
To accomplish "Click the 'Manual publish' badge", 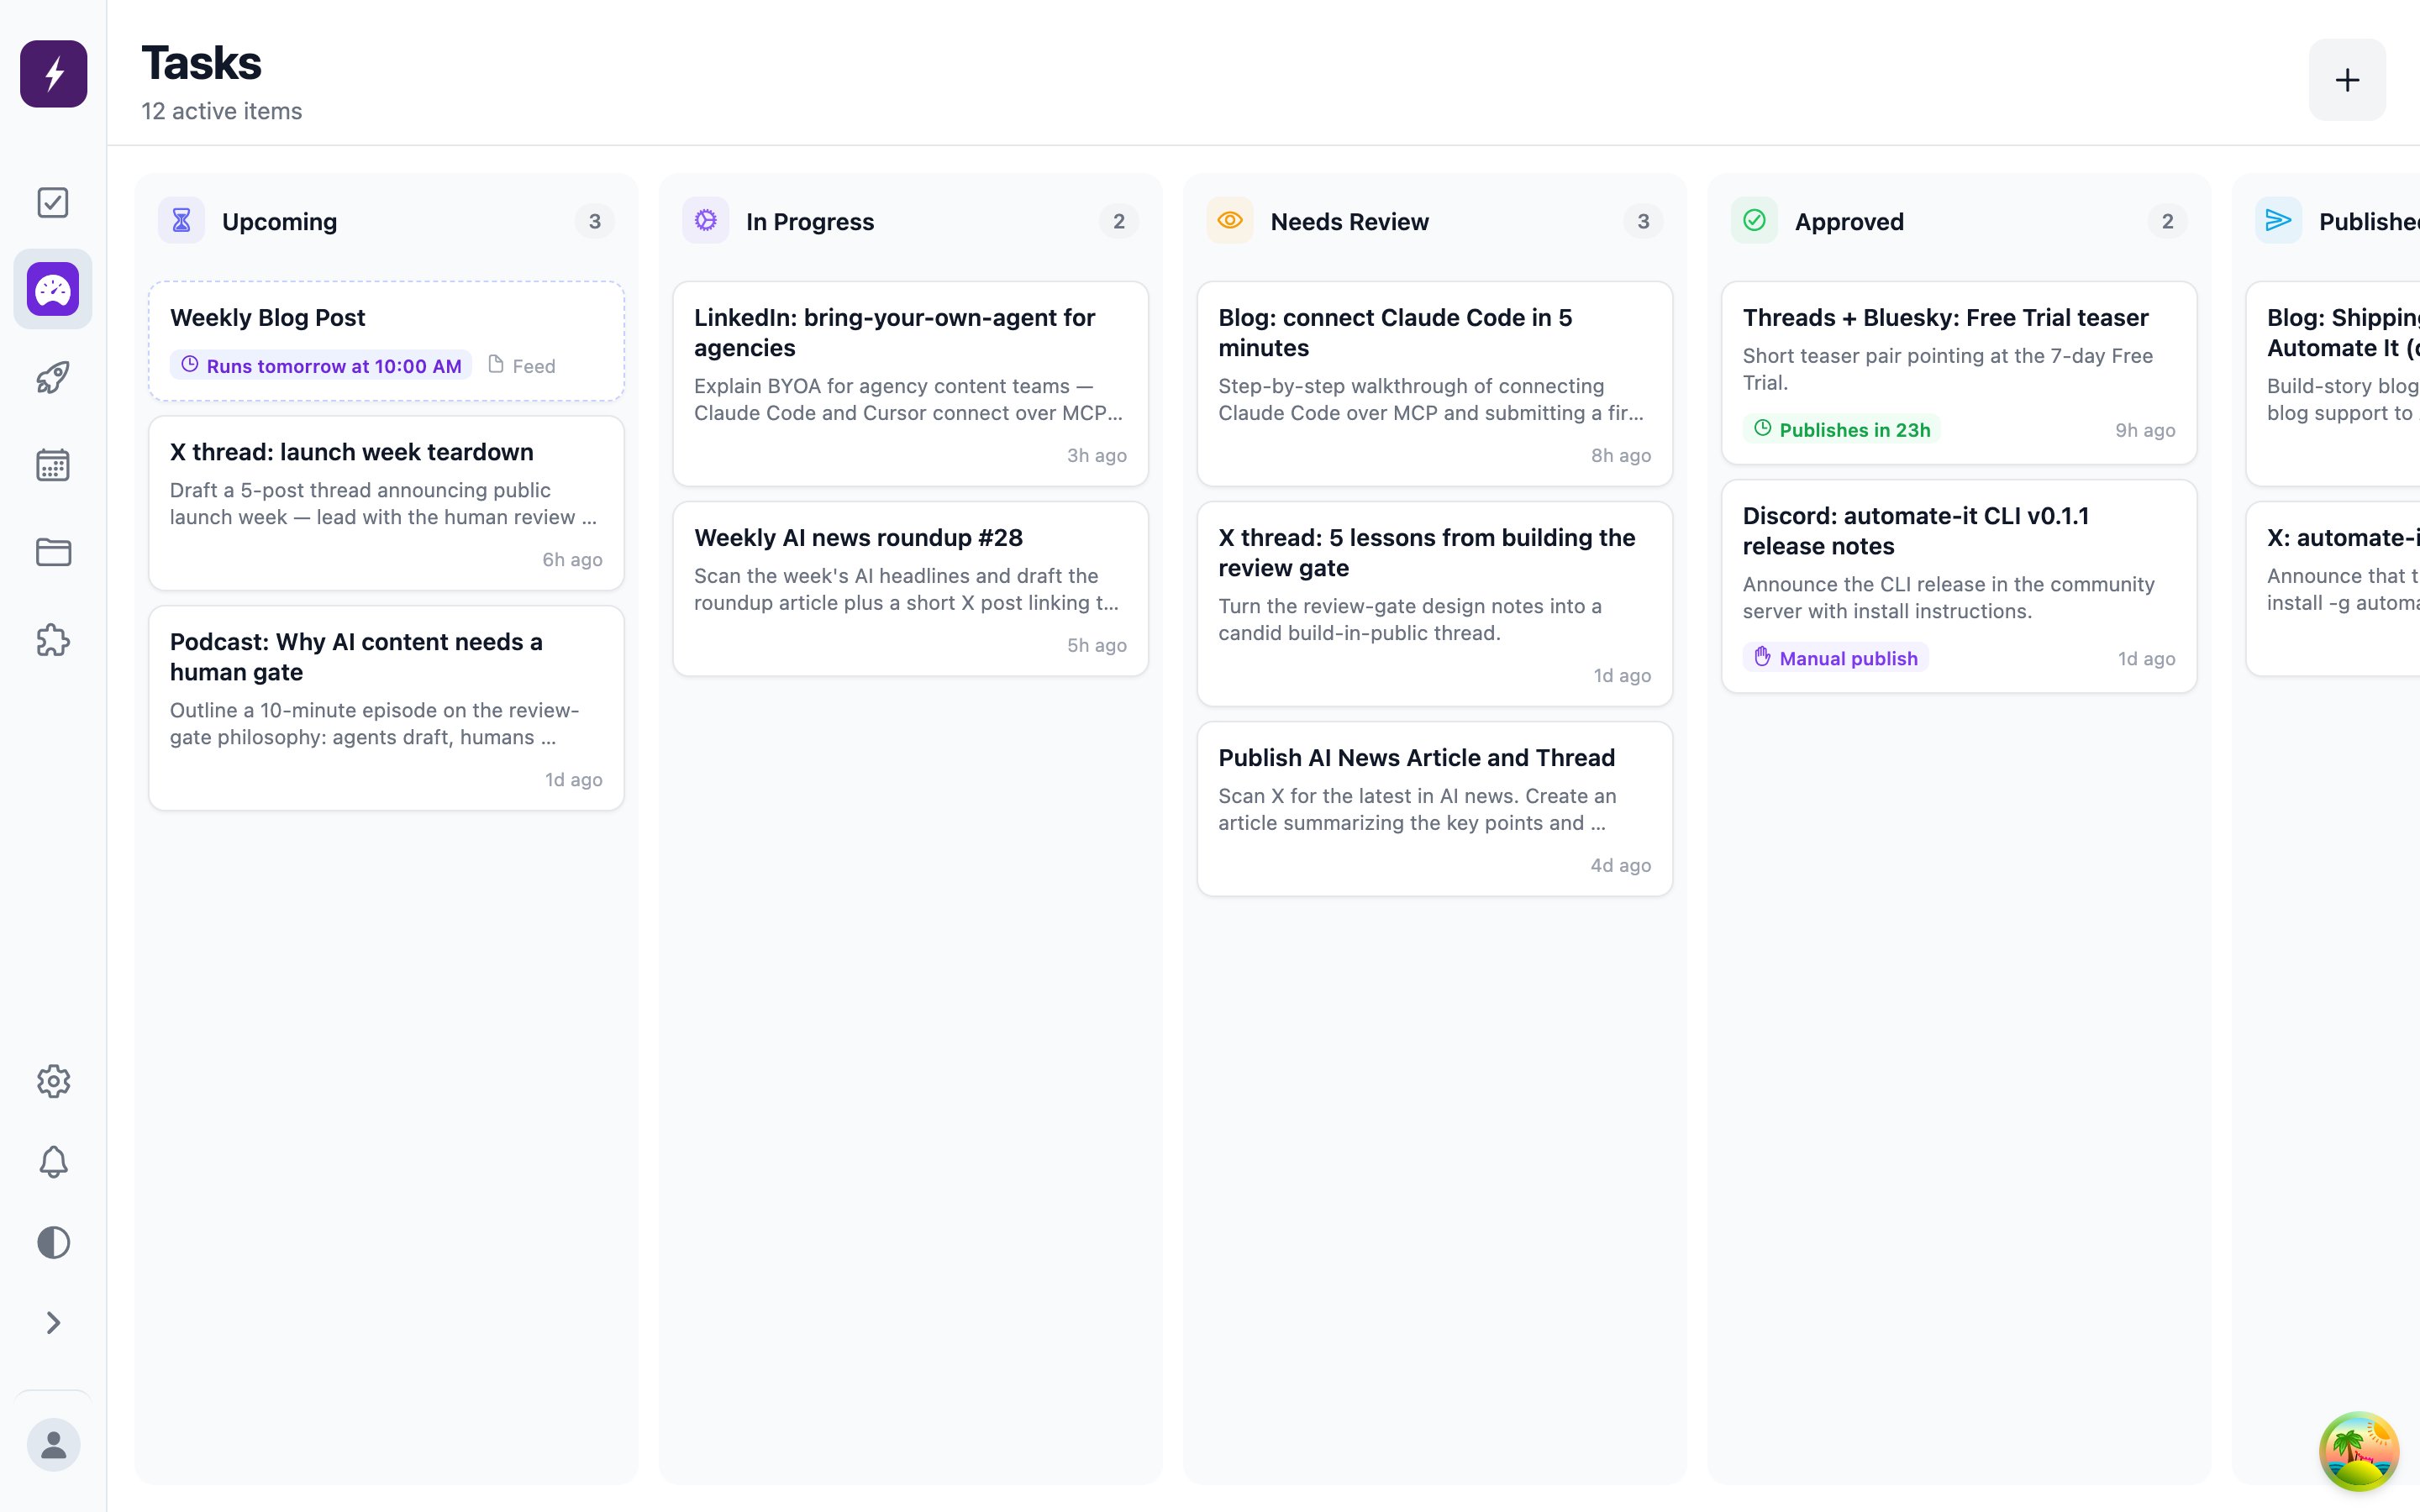I will (1835, 658).
